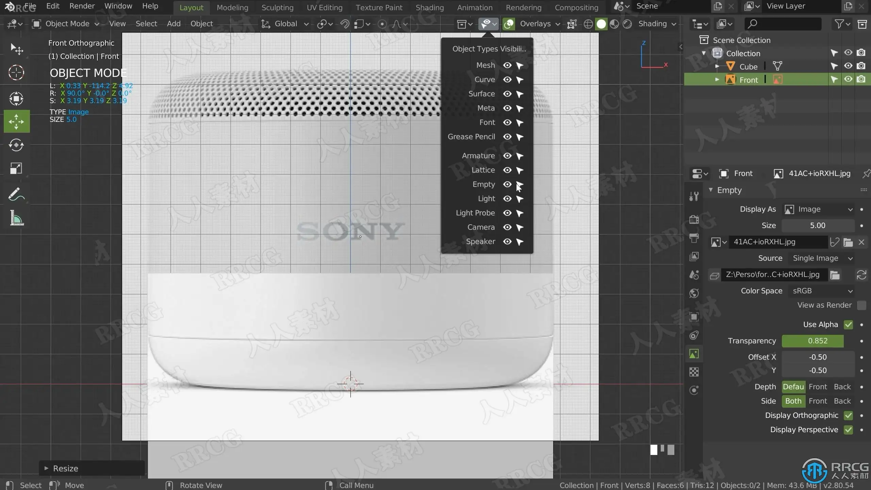Switch to the Sculpting workspace tab

[277, 7]
